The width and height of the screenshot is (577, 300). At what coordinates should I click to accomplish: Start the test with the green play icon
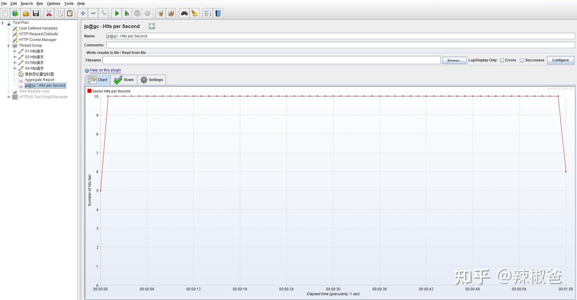pos(116,13)
